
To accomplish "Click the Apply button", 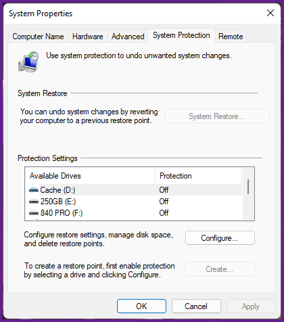I will (251, 306).
